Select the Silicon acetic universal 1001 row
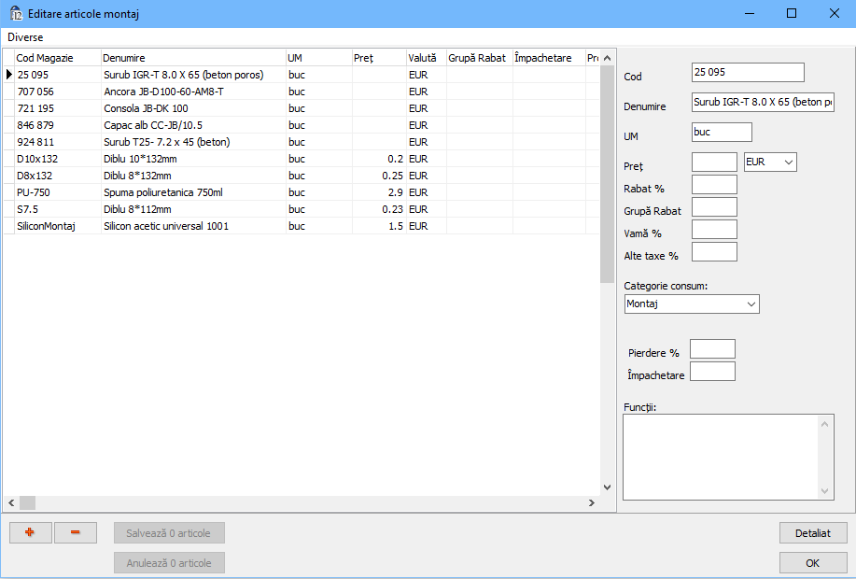The height and width of the screenshot is (579, 856). [x=166, y=226]
